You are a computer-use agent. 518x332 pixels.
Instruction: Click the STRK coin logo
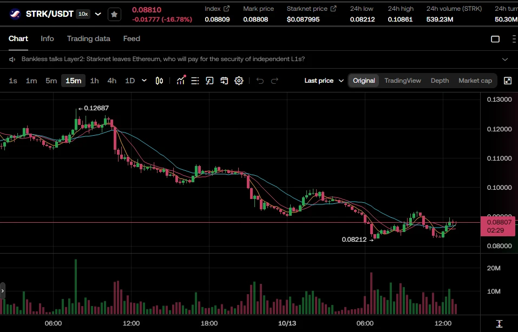(15, 14)
